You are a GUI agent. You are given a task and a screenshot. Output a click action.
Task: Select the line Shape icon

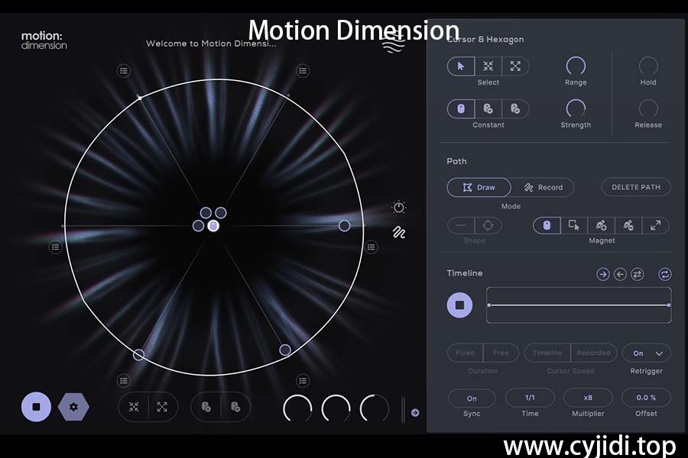[461, 225]
